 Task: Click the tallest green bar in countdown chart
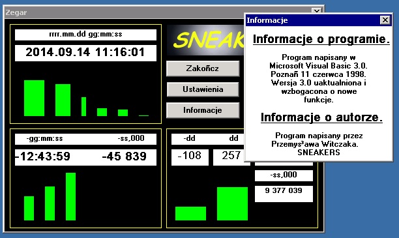click(71, 196)
